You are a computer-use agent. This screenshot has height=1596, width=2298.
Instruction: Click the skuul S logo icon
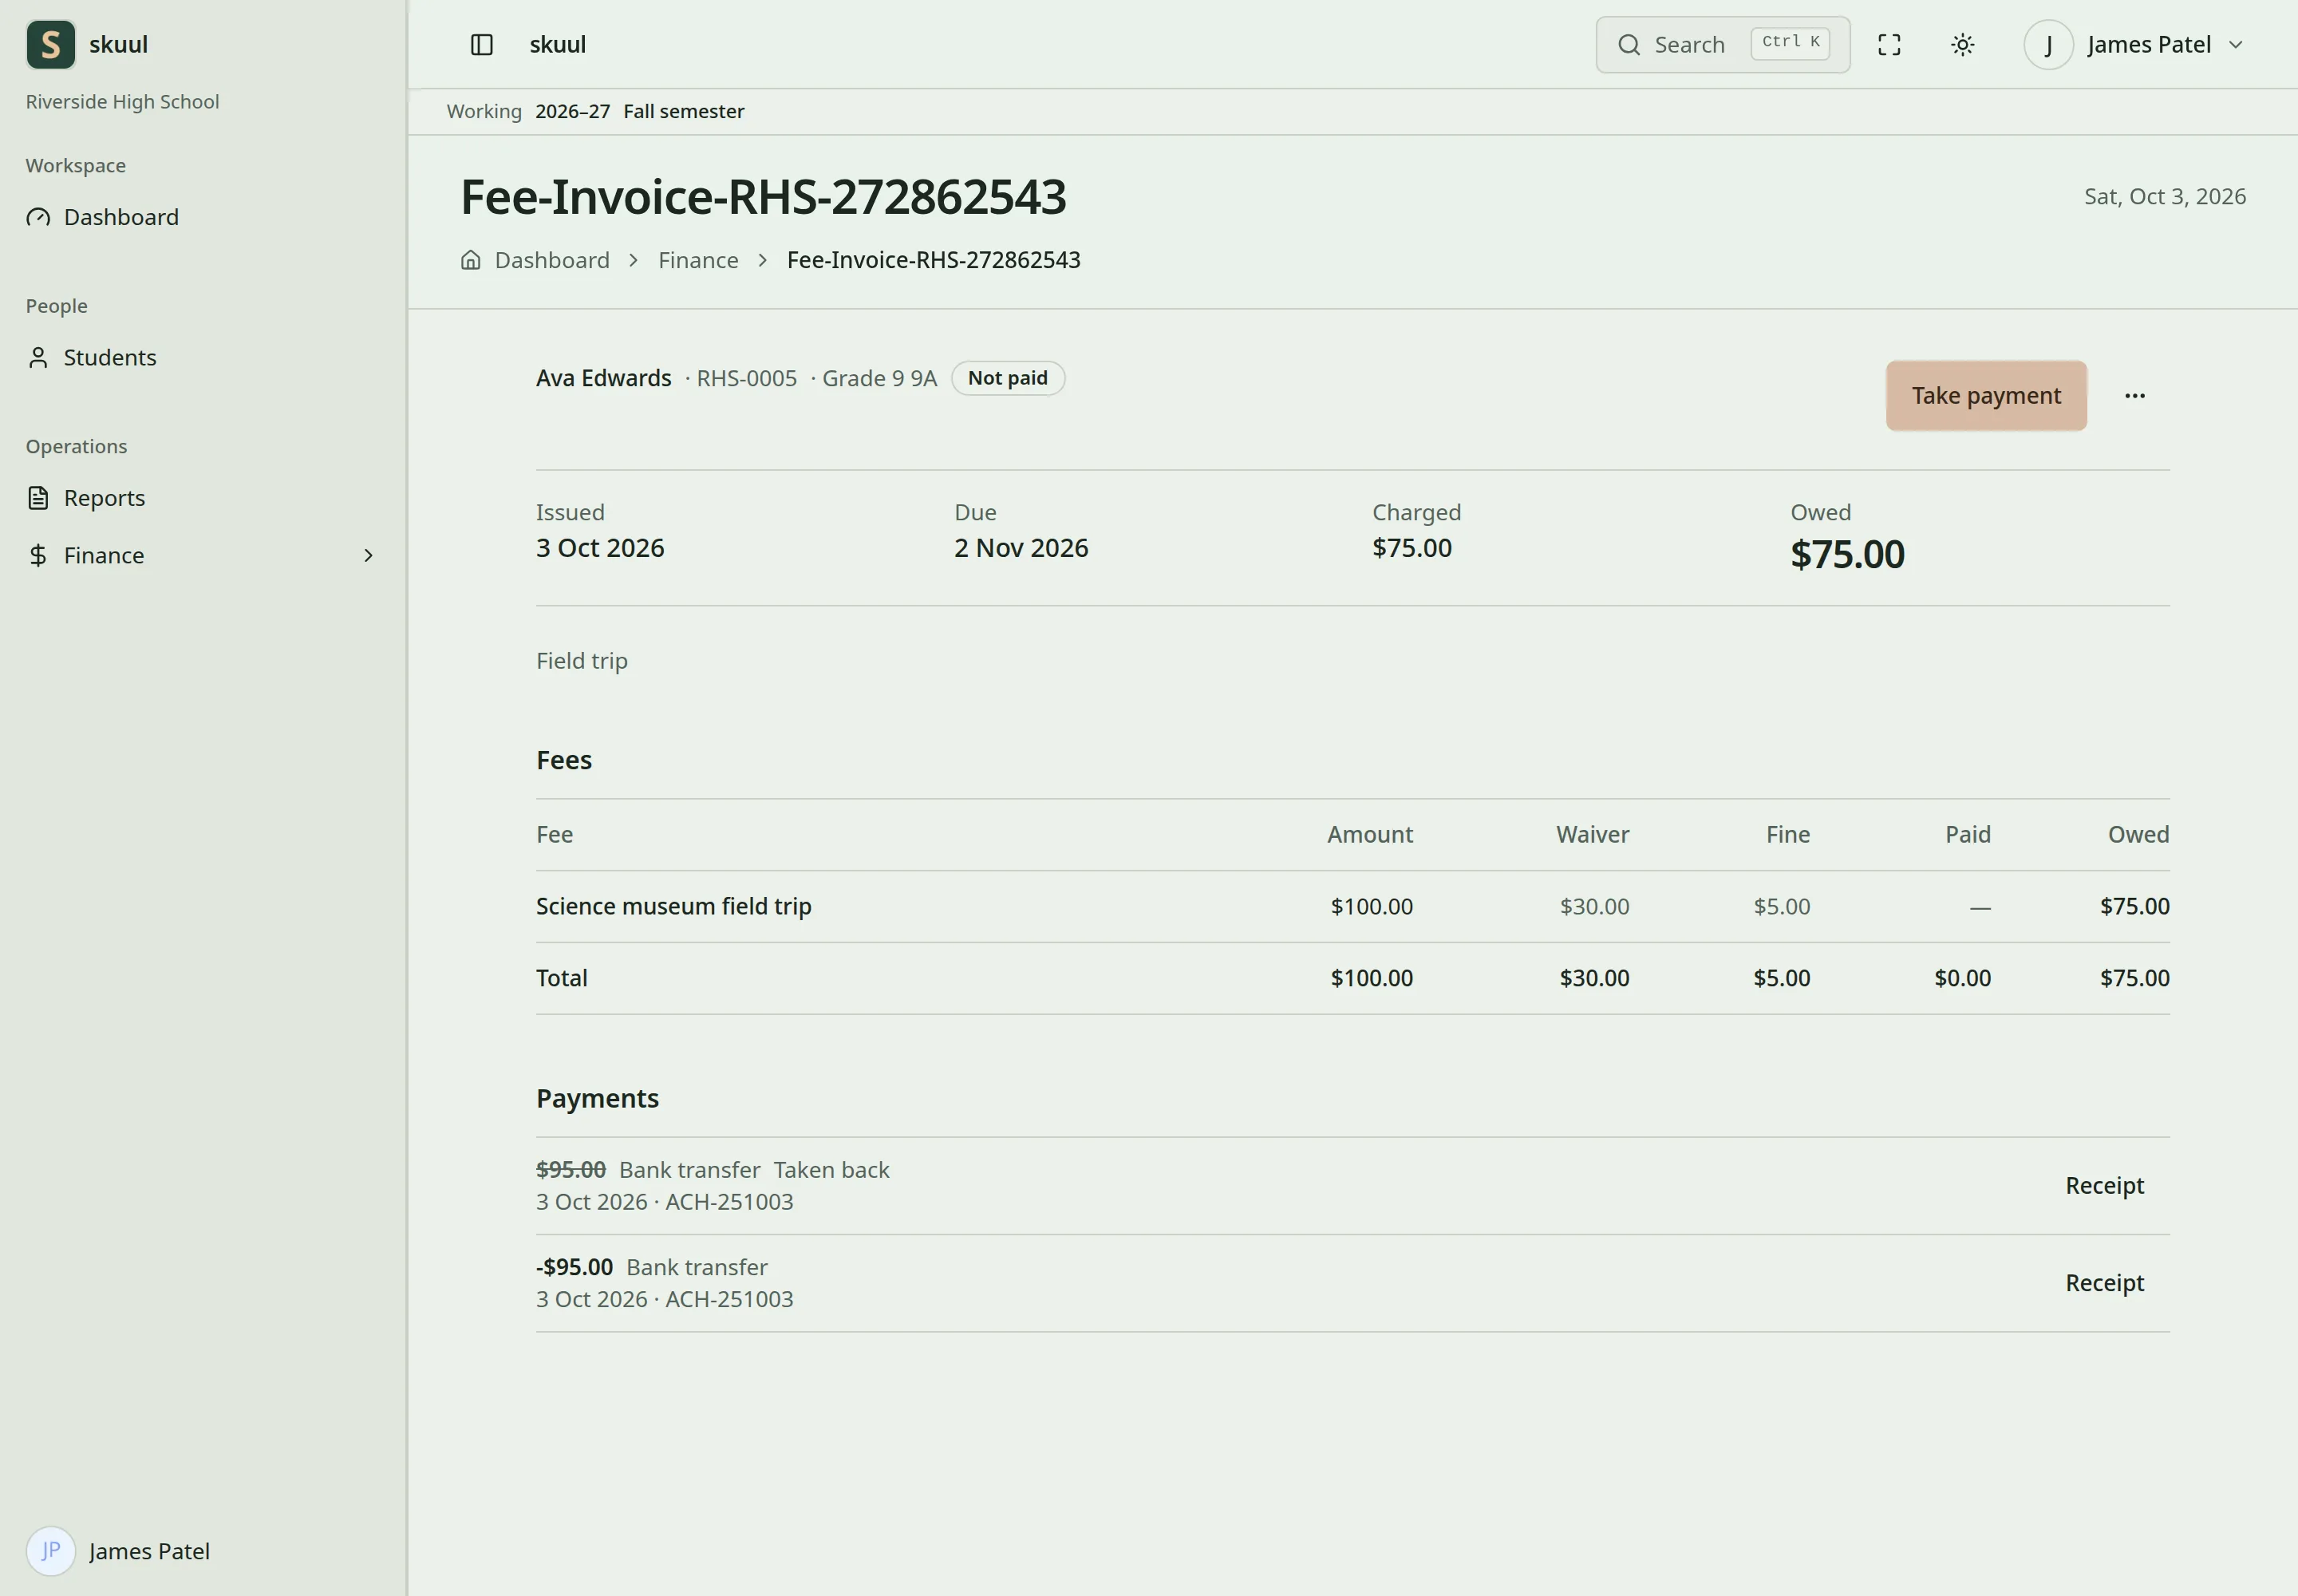tap(50, 45)
